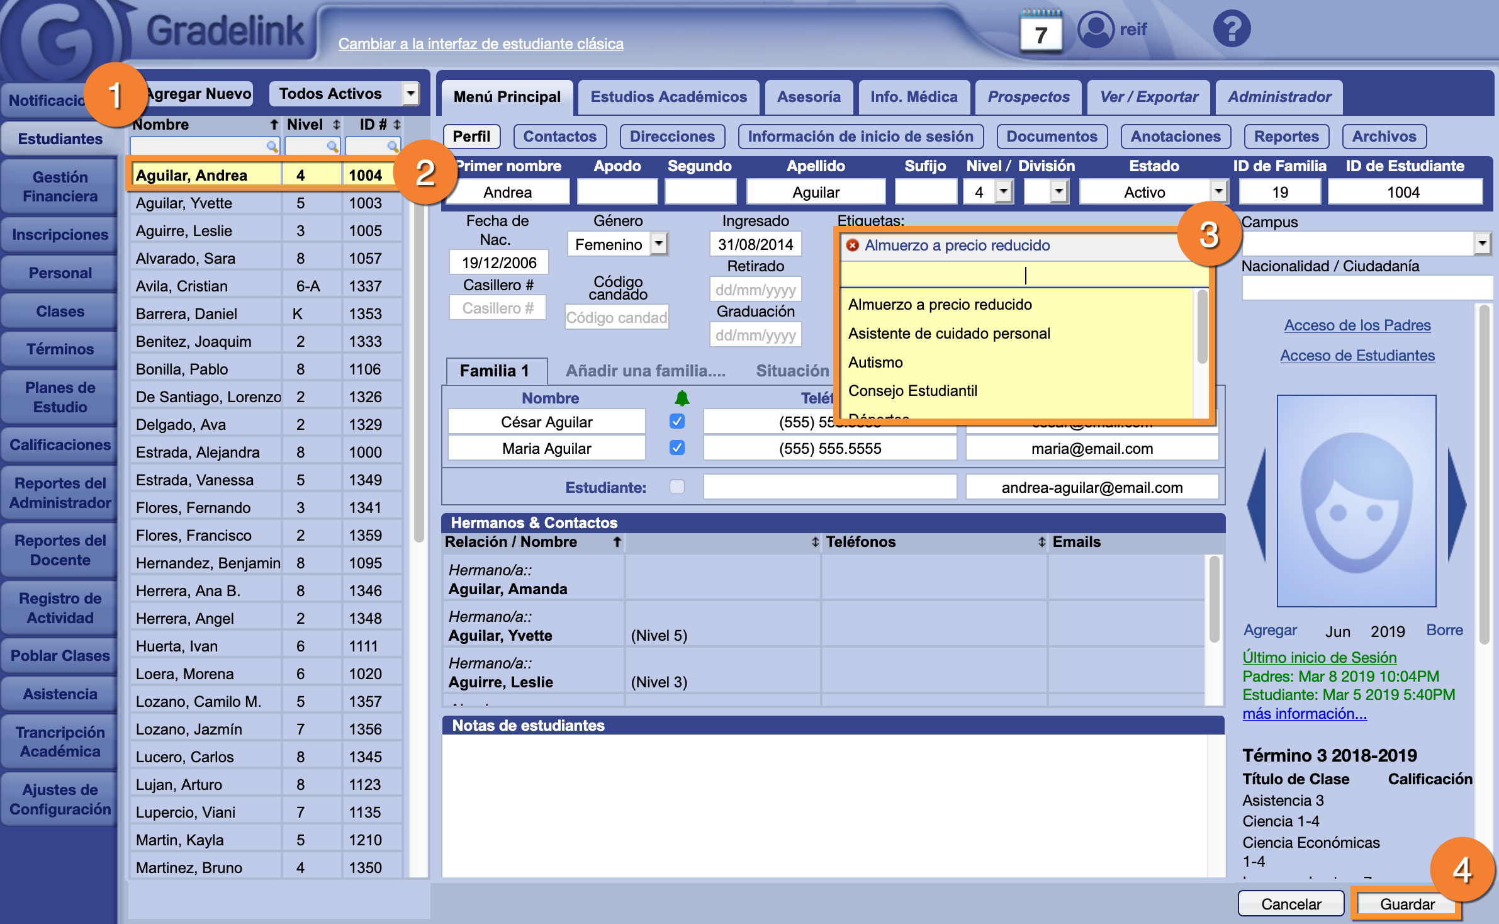Click the calendar icon showing 7
Image resolution: width=1499 pixels, height=924 pixels.
pyautogui.click(x=1041, y=31)
